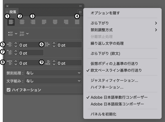
Task: Click the first-line indent value field
Action: click(31, 53)
